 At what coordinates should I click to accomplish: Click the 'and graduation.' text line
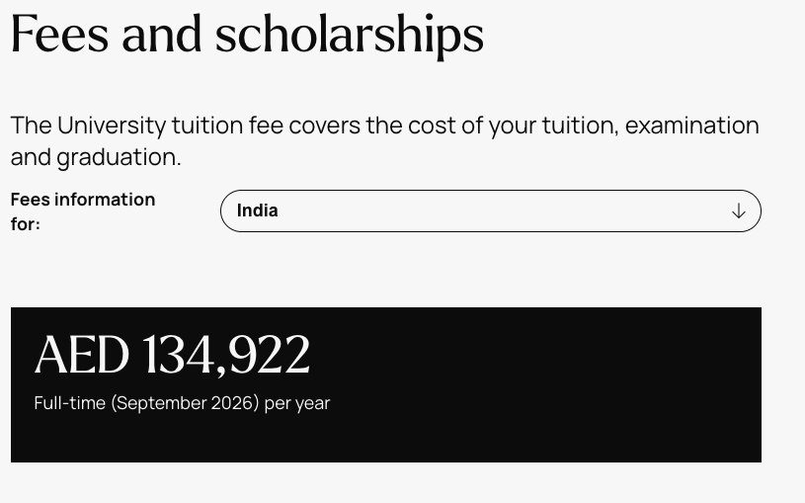click(x=96, y=157)
